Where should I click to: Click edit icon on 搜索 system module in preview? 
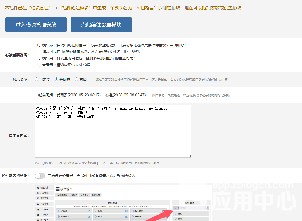[x=126, y=217]
